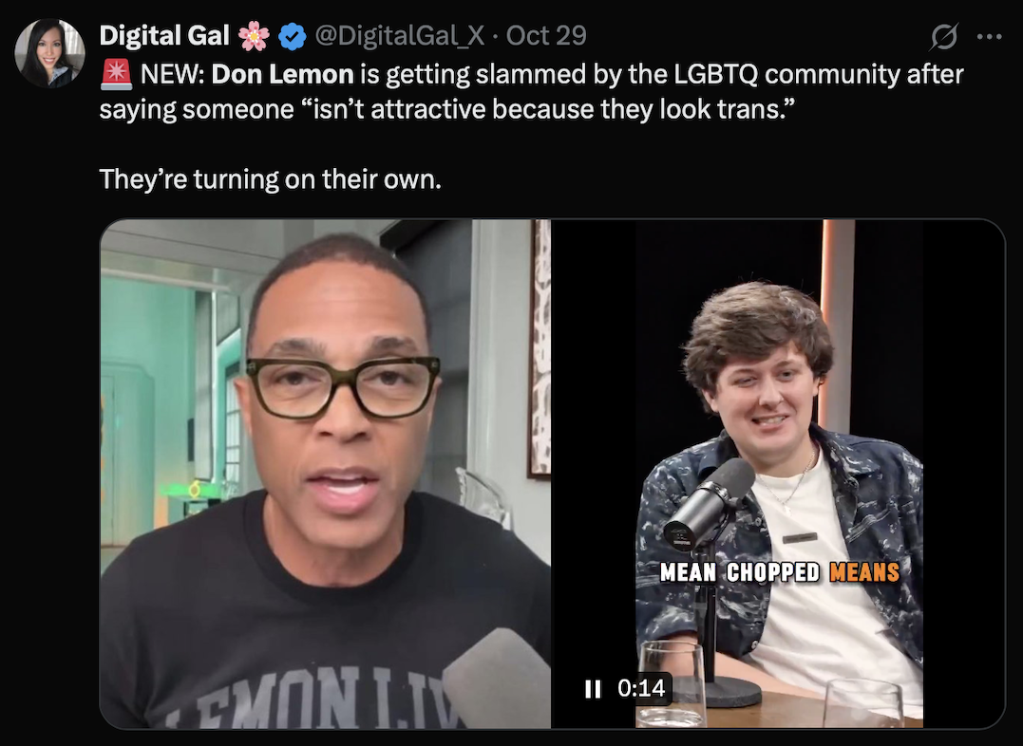This screenshot has height=746, width=1023.
Task: Click the blue verified checkmark badge
Action: point(293,36)
